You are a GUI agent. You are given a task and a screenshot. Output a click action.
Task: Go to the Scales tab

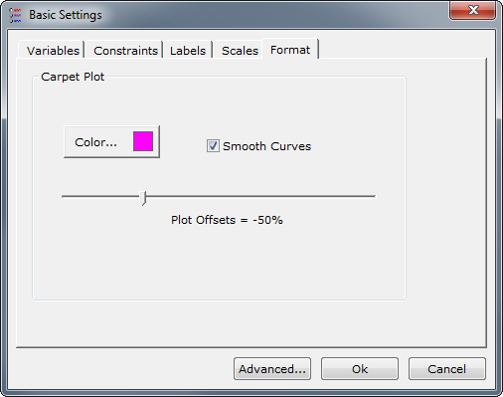[x=240, y=50]
